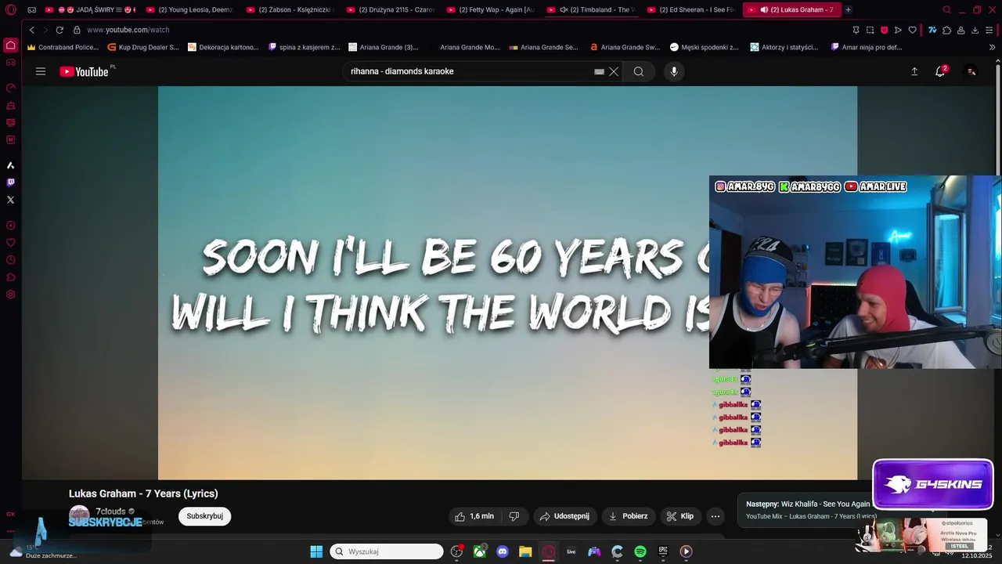The image size is (1002, 564).
Task: Open more actions three-dot menu
Action: pos(715,516)
